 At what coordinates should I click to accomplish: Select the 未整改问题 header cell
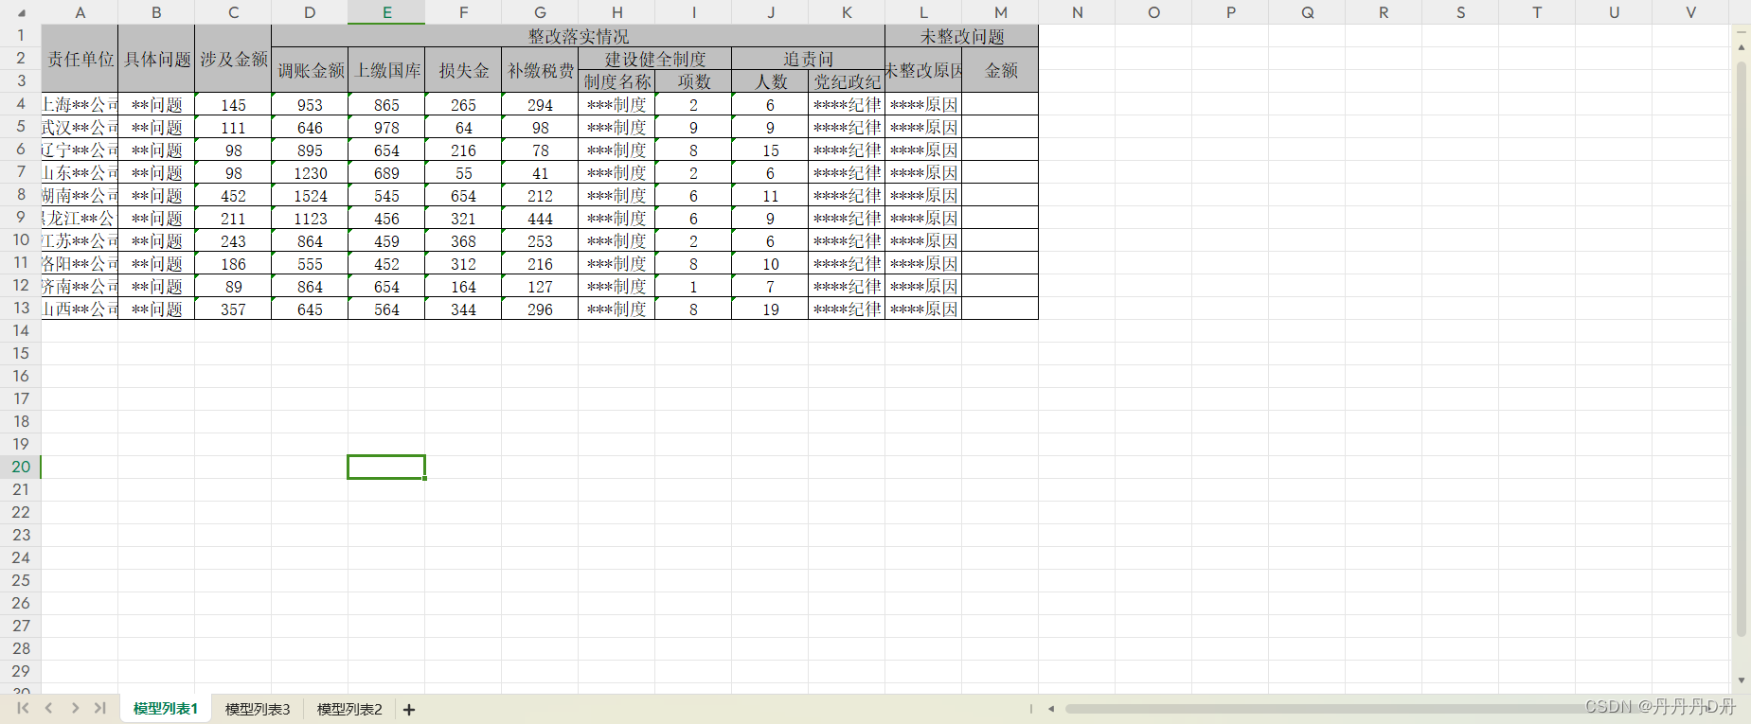pos(961,36)
